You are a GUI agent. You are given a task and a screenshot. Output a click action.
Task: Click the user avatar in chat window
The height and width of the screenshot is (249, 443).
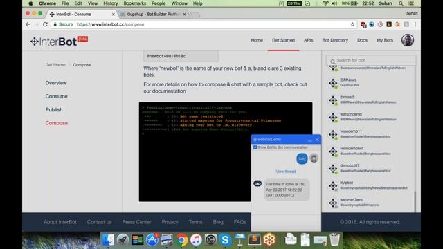pos(314,158)
